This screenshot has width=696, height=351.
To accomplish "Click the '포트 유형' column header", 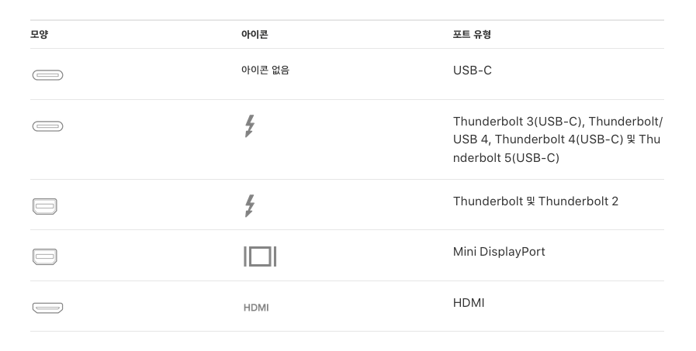I will [x=472, y=35].
